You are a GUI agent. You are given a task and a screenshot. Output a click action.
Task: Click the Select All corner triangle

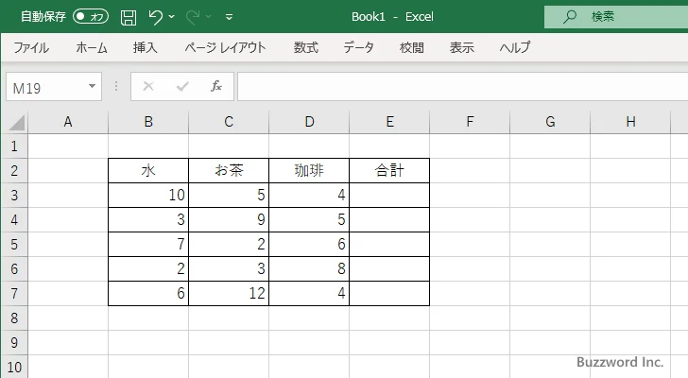(x=17, y=122)
